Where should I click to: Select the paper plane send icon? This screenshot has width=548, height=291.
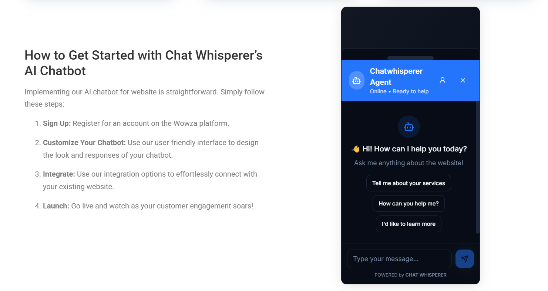(465, 258)
